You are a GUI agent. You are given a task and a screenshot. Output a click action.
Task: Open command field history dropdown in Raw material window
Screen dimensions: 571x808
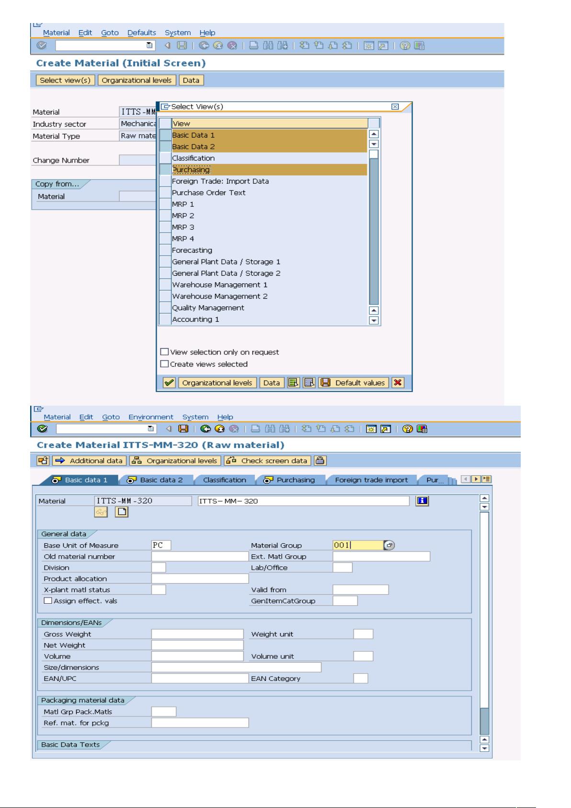(x=150, y=429)
